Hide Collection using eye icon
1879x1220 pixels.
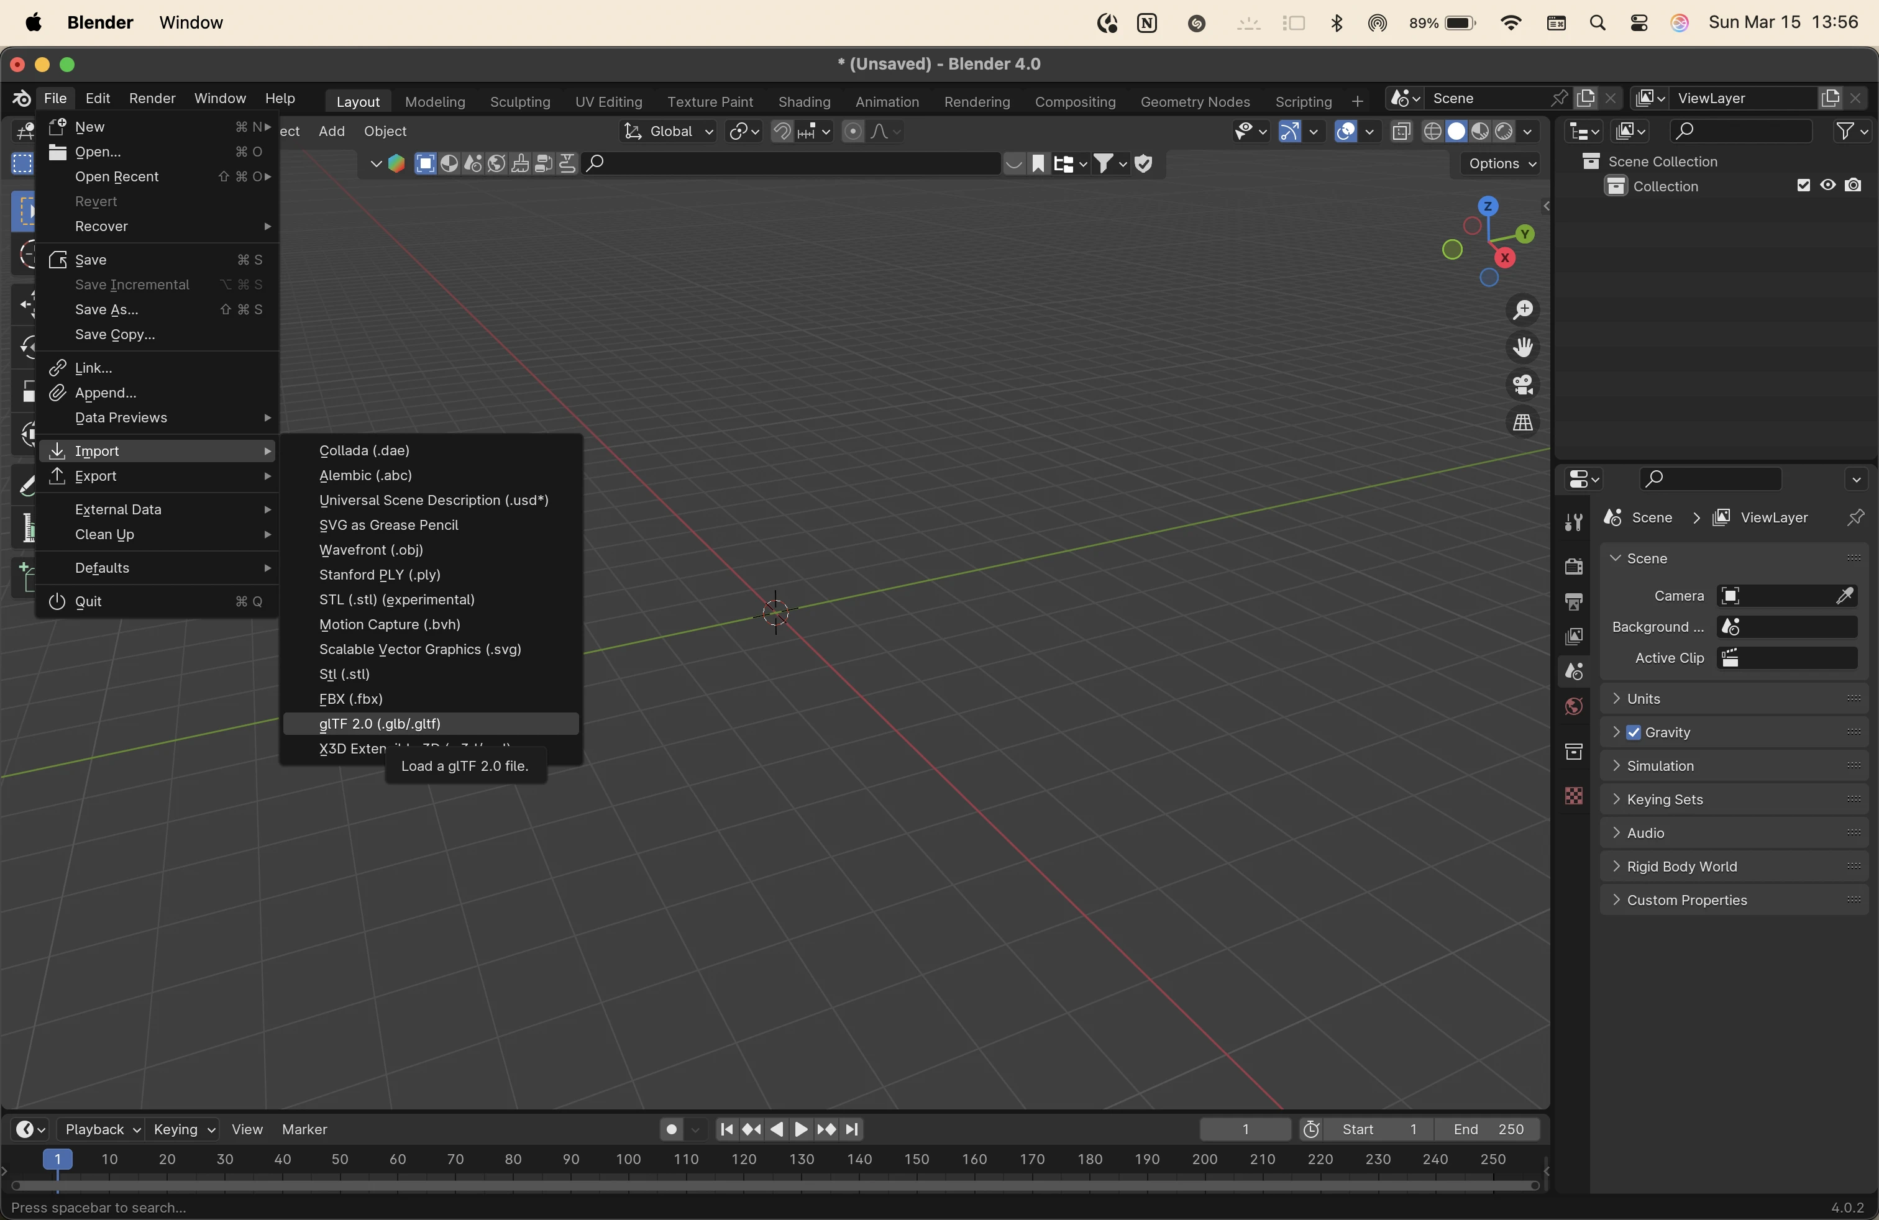[1827, 186]
